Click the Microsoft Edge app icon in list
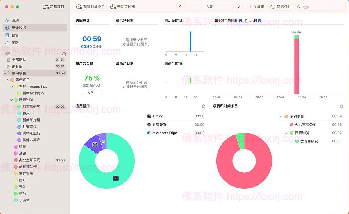 pyautogui.click(x=149, y=133)
